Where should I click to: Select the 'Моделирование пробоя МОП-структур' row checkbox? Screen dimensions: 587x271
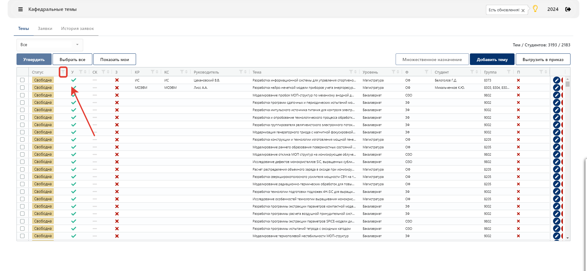tap(22, 95)
